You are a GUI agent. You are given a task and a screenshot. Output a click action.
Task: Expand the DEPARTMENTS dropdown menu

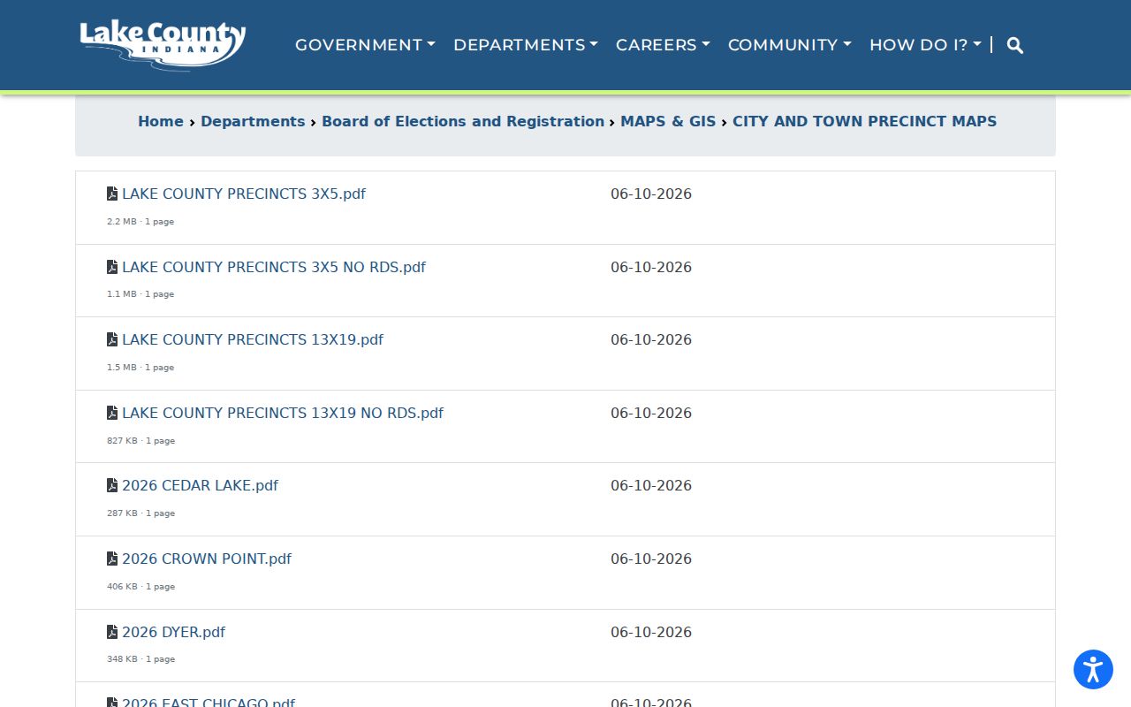[526, 45]
